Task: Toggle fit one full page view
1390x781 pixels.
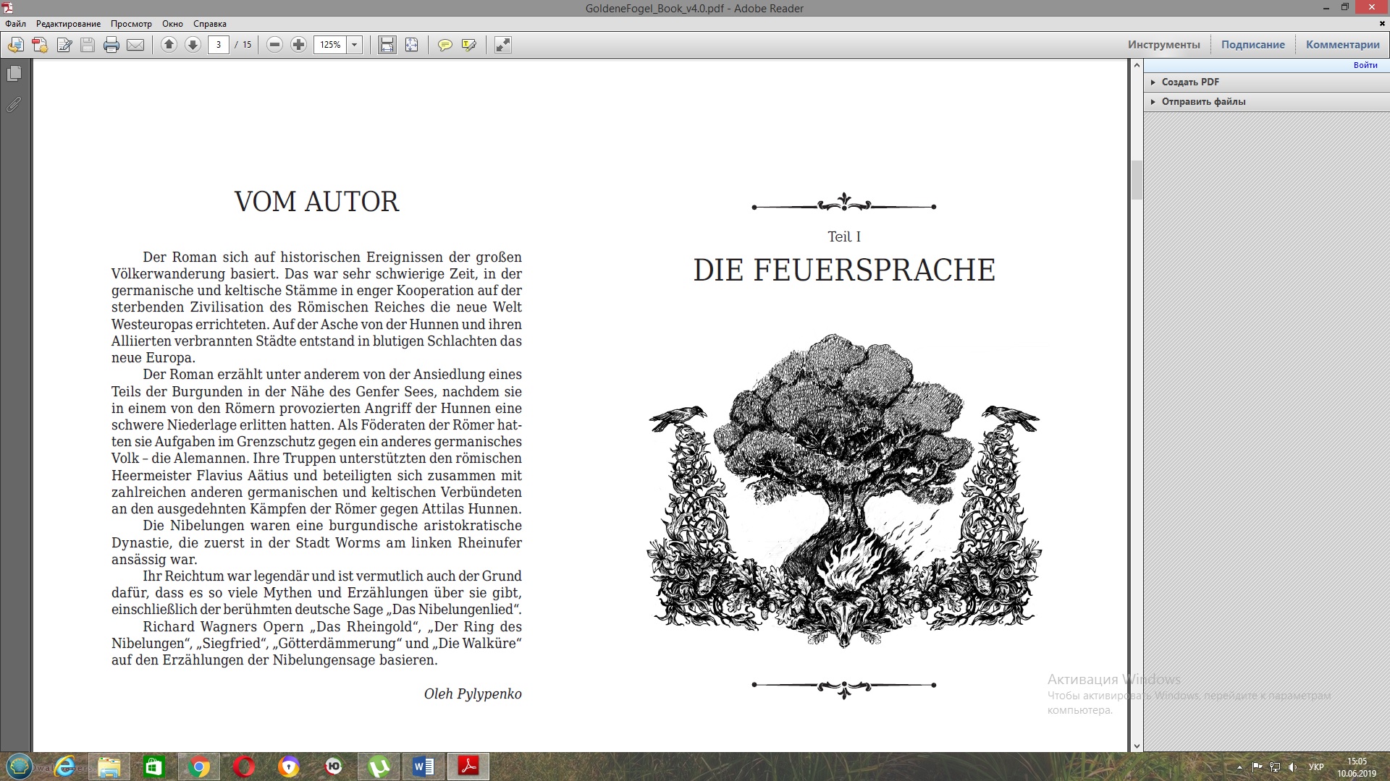Action: 411,45
